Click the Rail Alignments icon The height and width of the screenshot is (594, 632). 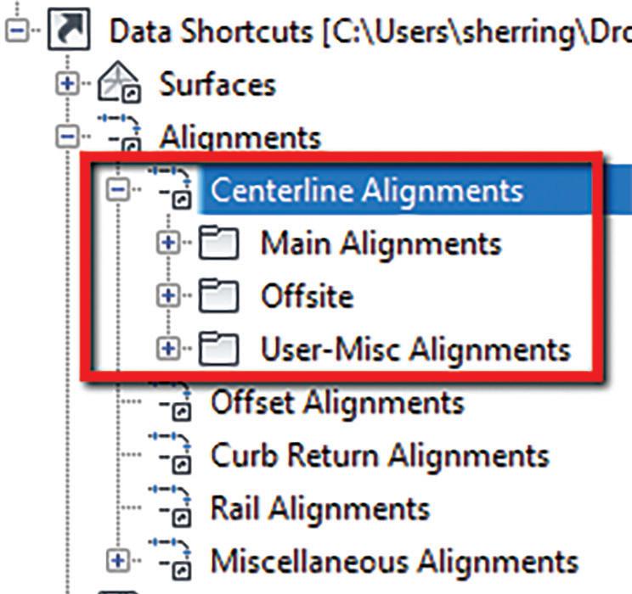tap(170, 507)
